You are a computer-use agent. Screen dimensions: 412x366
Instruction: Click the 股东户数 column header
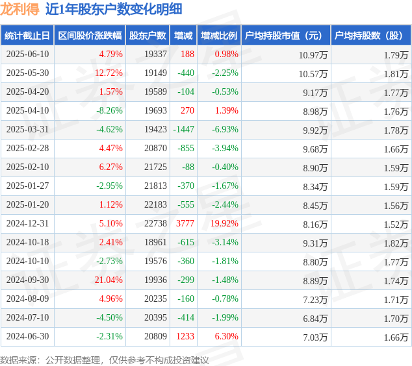pos(148,36)
